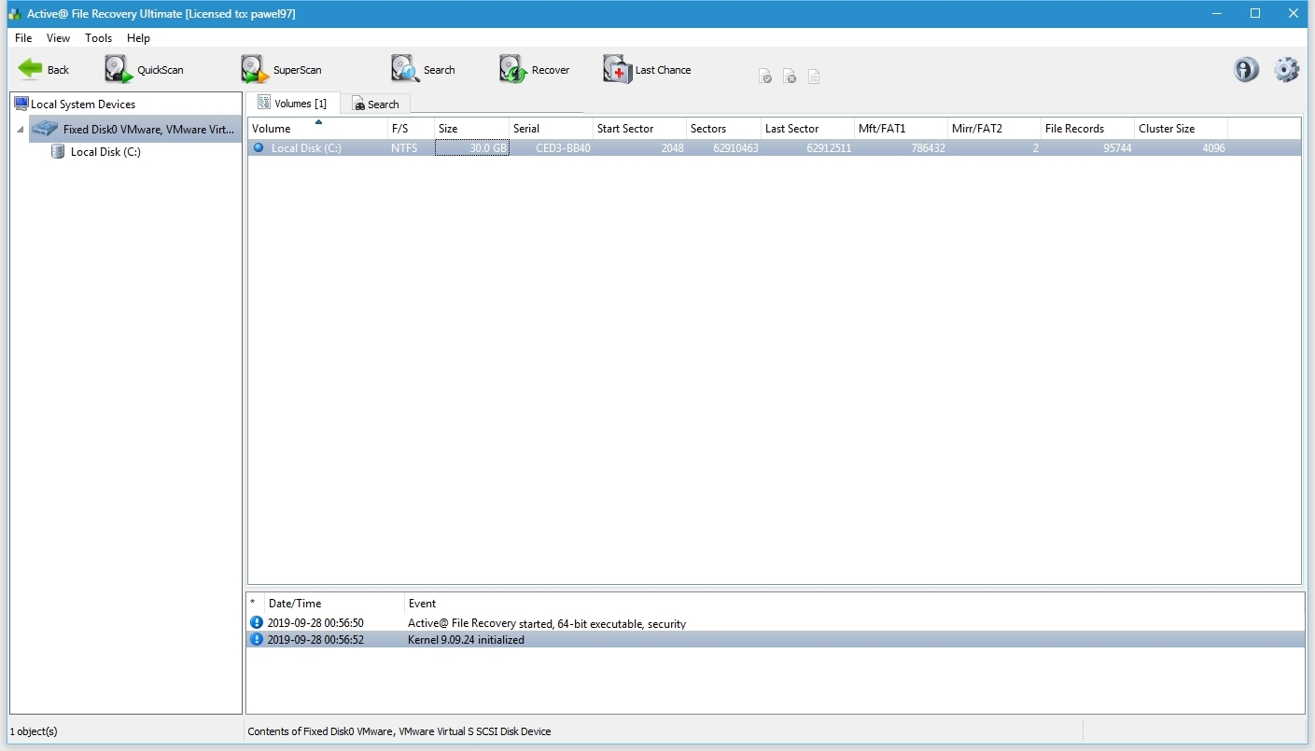Open the File menu
1315x751 pixels.
click(x=23, y=38)
